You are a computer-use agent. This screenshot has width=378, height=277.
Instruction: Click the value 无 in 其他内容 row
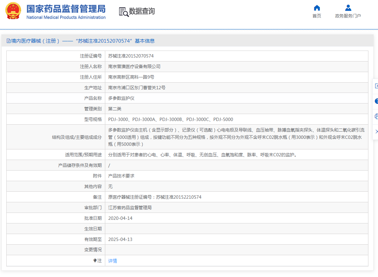(x=111, y=186)
